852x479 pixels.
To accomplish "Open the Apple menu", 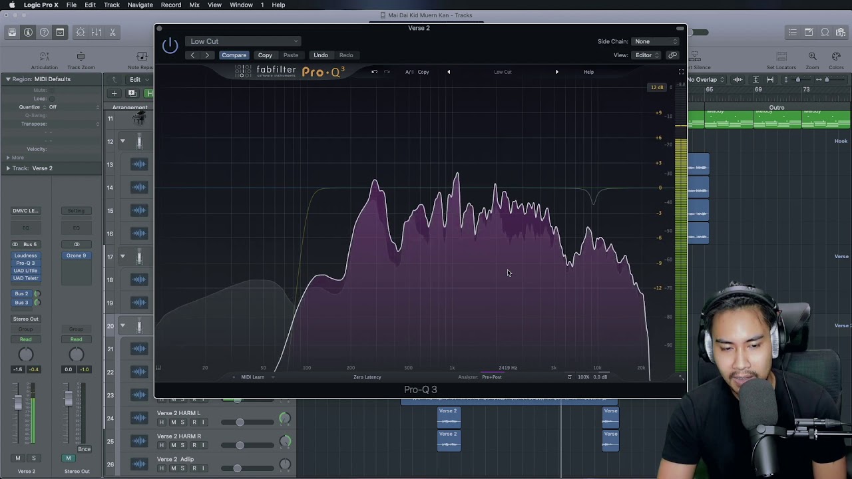I will click(11, 5).
